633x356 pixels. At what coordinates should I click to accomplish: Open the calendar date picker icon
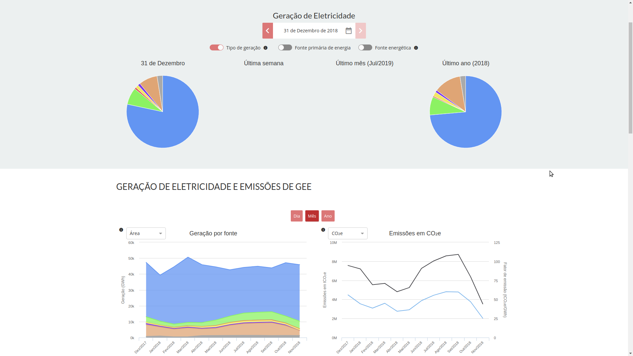pyautogui.click(x=348, y=31)
